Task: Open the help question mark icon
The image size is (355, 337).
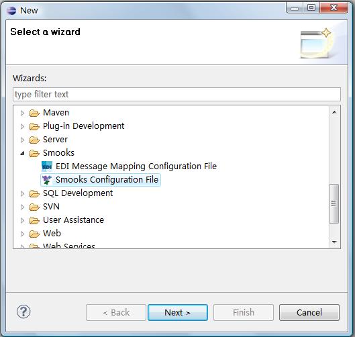Action: (23, 311)
